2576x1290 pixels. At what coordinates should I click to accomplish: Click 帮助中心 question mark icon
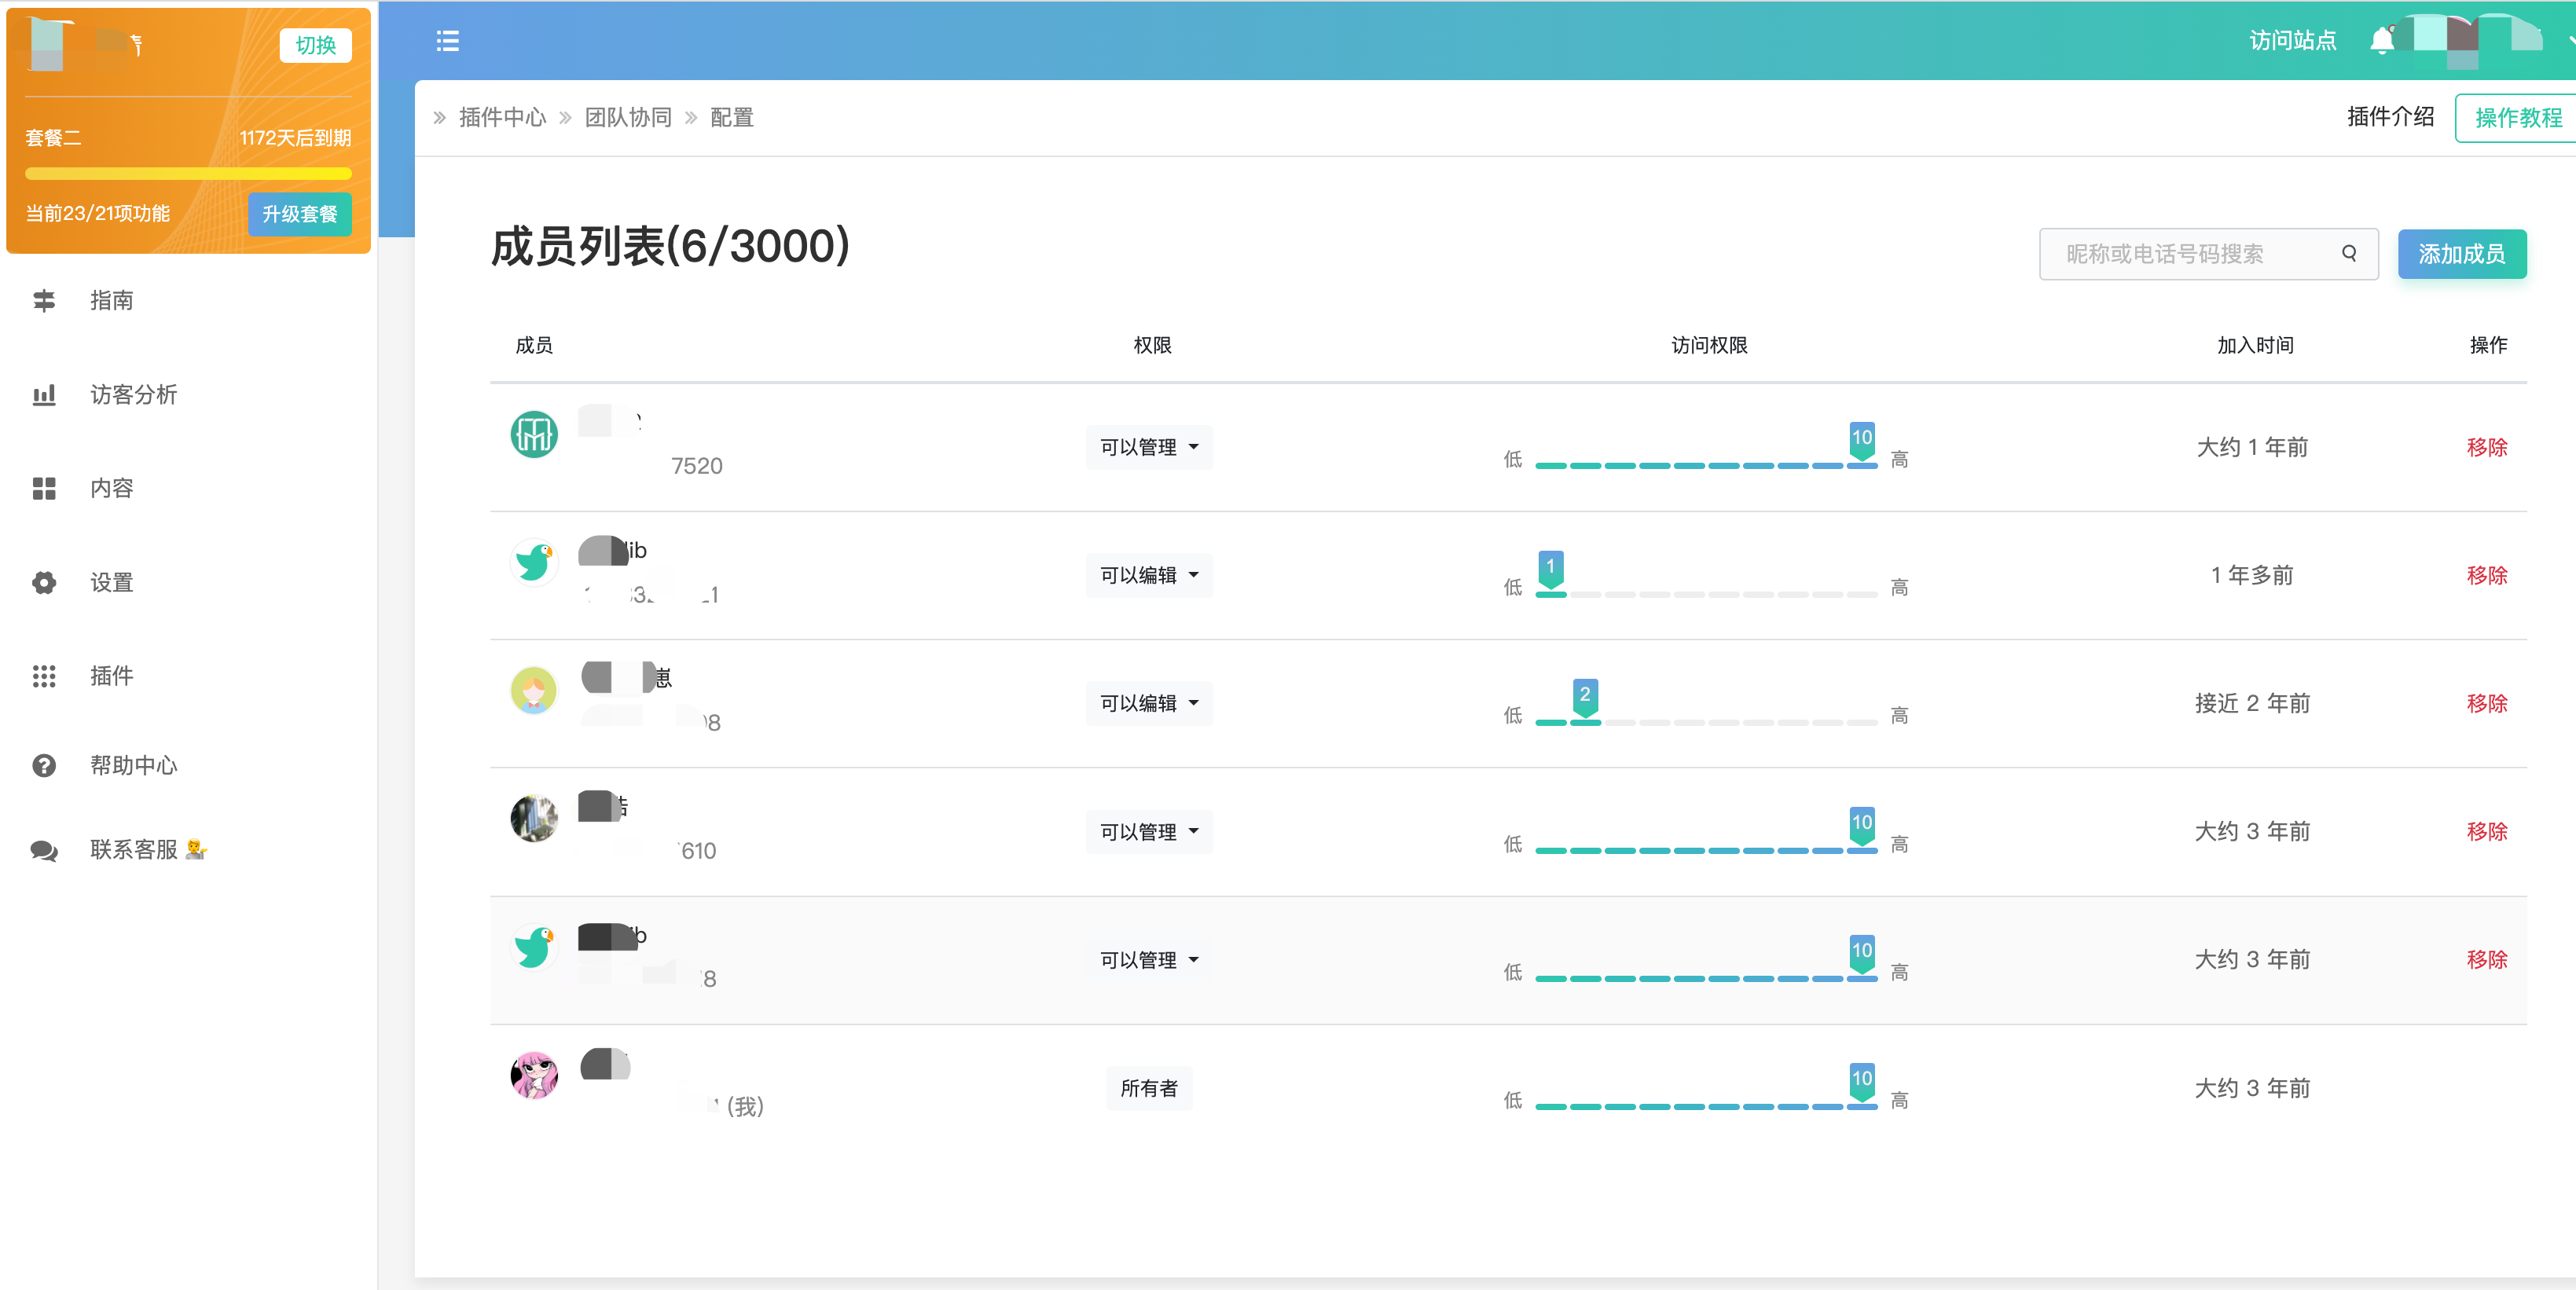coord(44,765)
